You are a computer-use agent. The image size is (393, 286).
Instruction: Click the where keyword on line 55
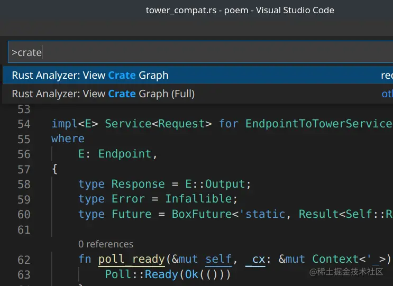(68, 139)
